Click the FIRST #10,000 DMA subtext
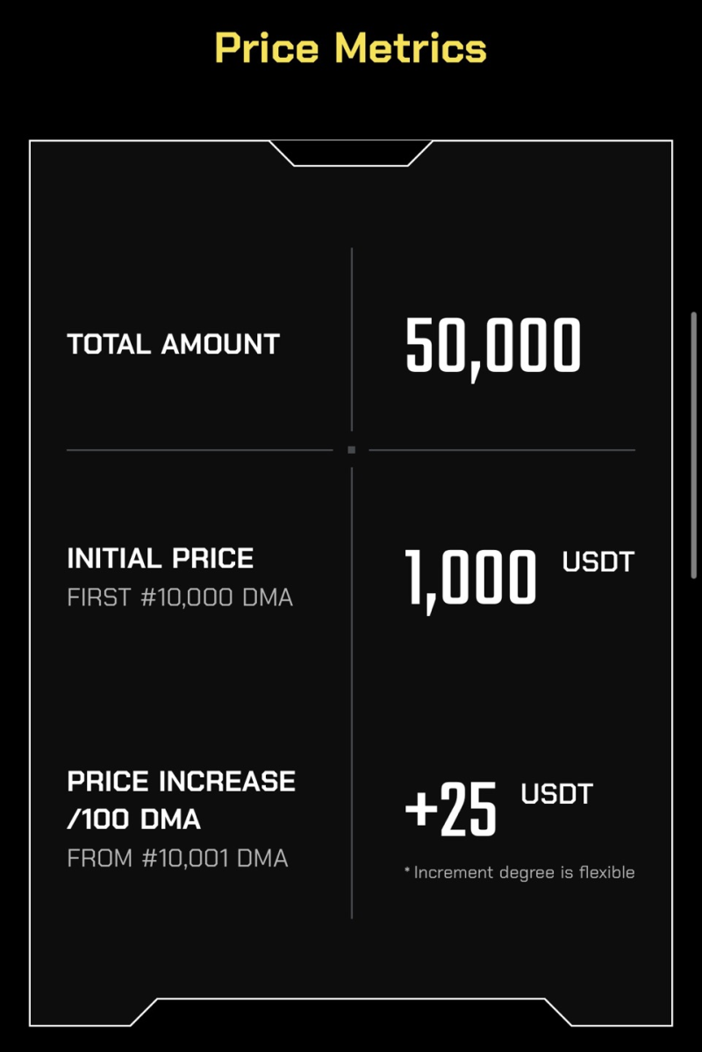The width and height of the screenshot is (702, 1052). [x=180, y=598]
